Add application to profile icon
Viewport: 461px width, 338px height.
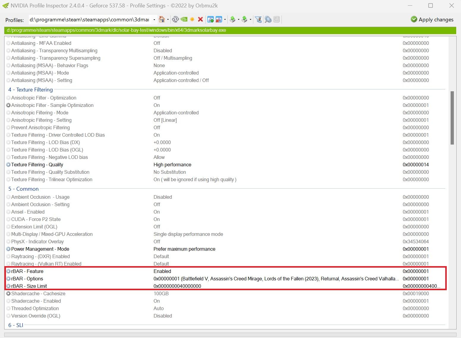(211, 19)
